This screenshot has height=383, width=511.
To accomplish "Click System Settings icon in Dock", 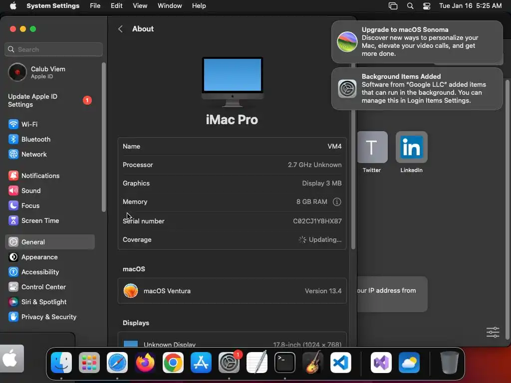I will pyautogui.click(x=229, y=363).
